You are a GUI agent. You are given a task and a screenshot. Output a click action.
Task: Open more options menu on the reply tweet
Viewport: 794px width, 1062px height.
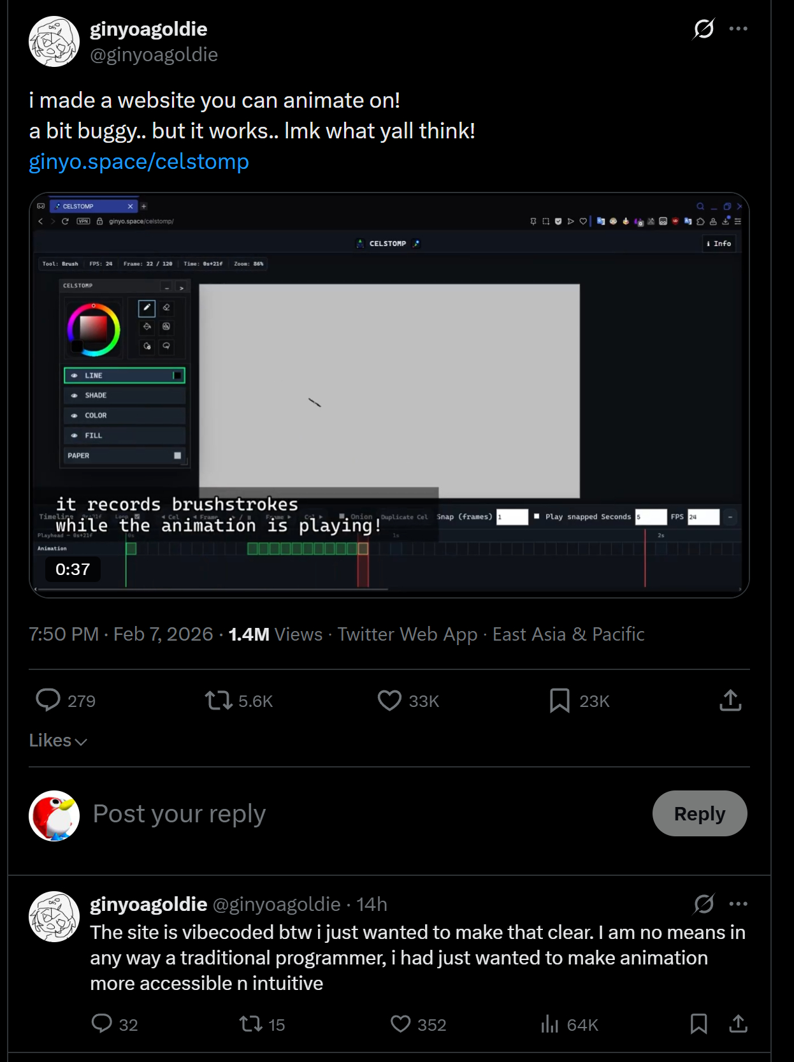tap(739, 904)
